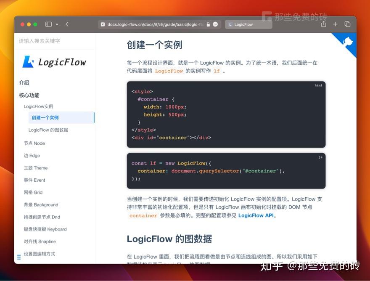Toggle the sidebar hamburger menu icon

coord(19,257)
